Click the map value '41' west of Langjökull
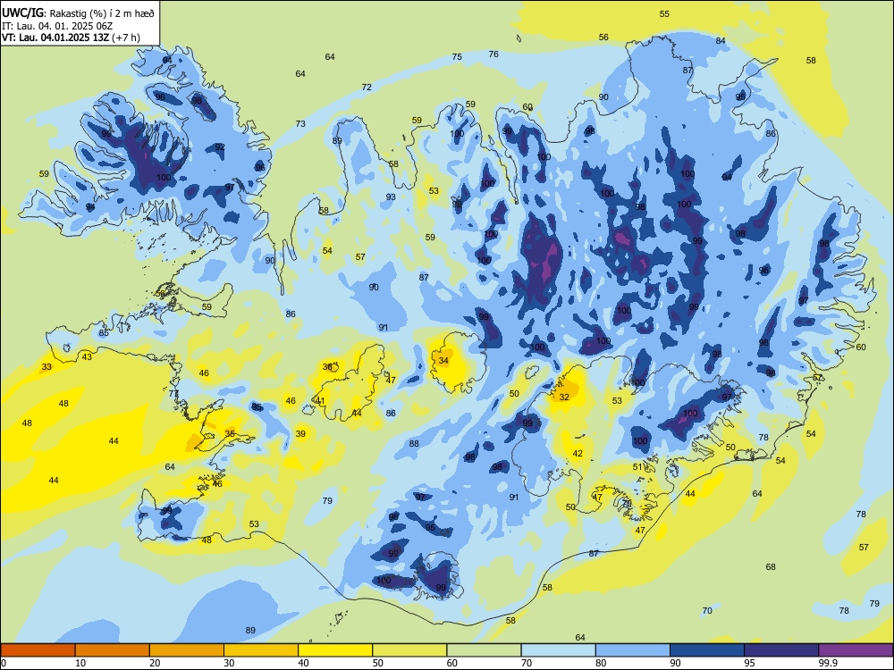 coord(320,400)
